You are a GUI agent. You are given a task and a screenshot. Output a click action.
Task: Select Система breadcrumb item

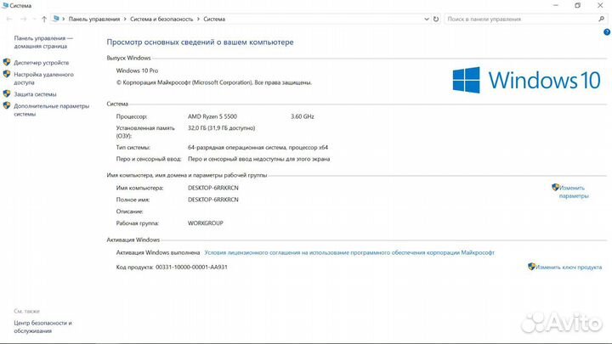tap(214, 19)
